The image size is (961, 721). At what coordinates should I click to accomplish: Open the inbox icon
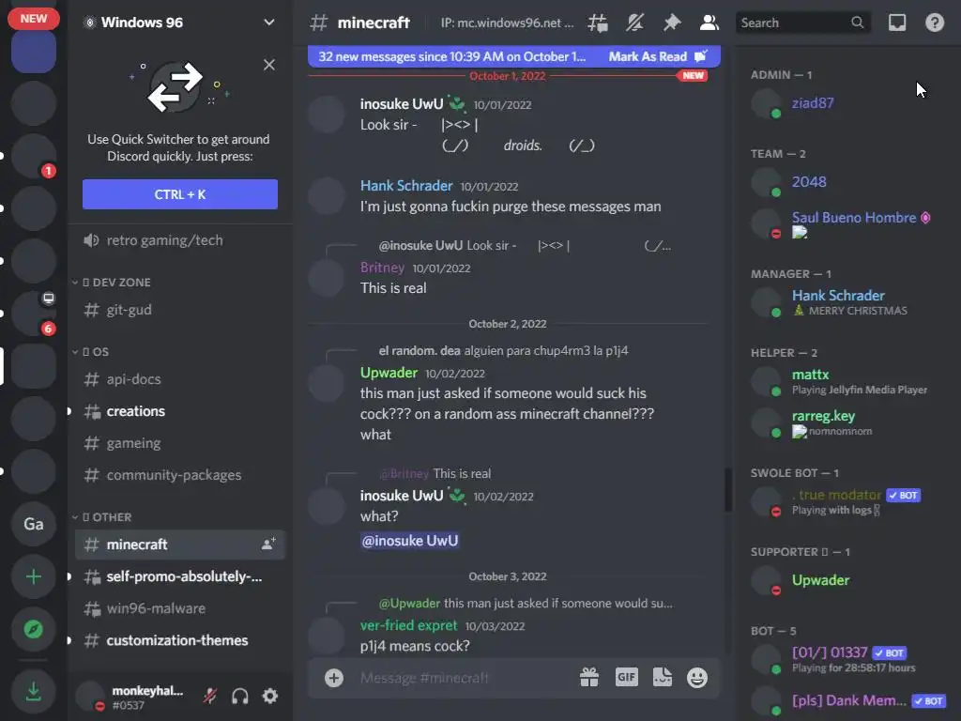tap(897, 23)
